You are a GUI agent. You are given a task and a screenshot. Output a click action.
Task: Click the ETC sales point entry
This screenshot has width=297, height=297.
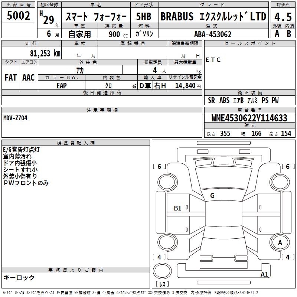tap(213, 60)
